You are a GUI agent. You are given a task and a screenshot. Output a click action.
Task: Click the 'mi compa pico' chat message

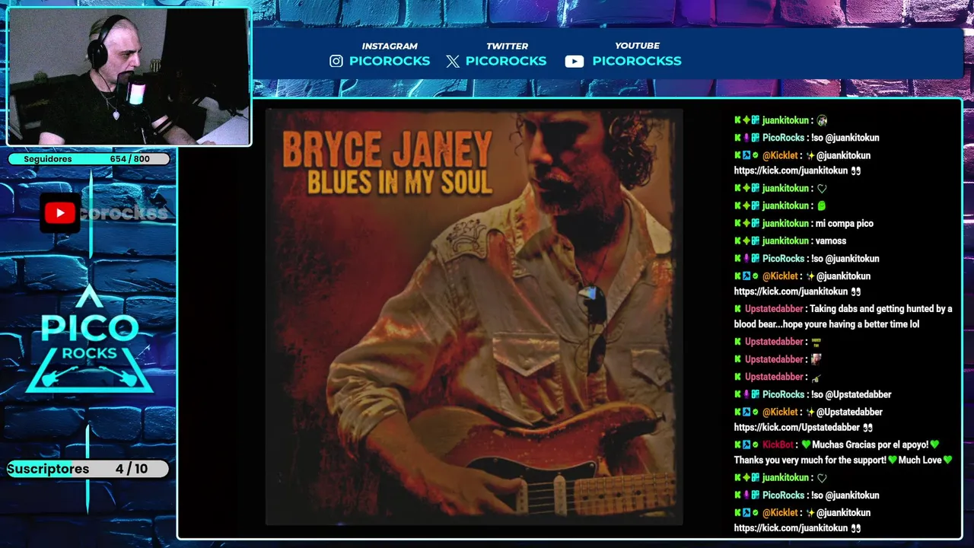pos(844,223)
